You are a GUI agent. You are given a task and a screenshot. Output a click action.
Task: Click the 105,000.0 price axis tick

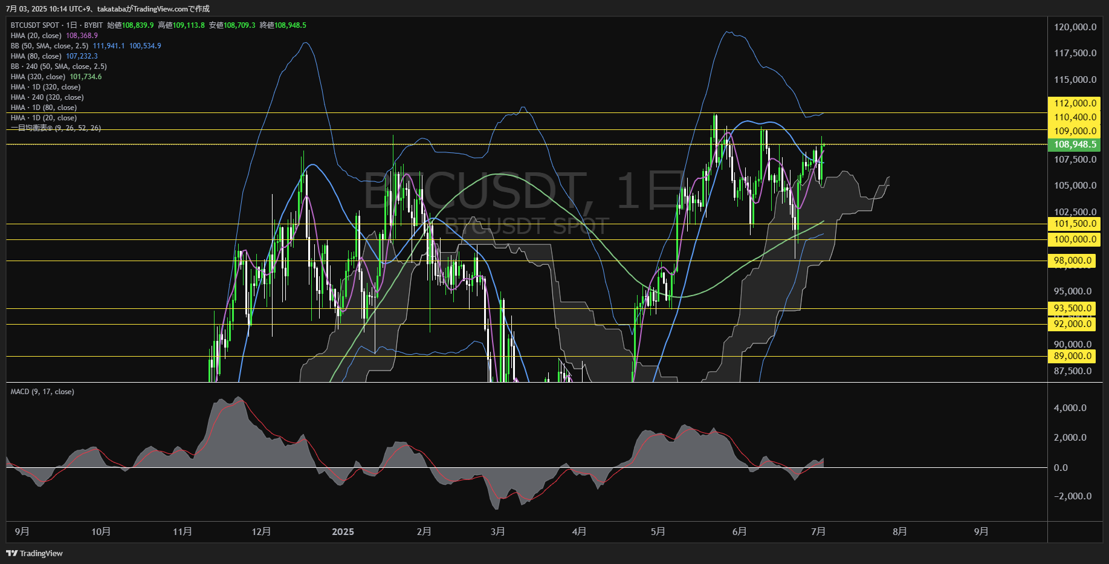tap(1075, 186)
